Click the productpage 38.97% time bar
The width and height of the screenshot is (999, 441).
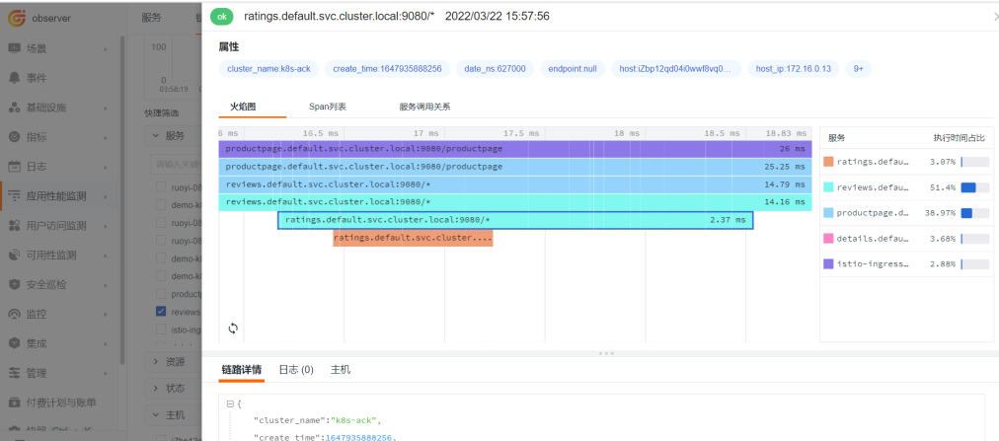(974, 212)
